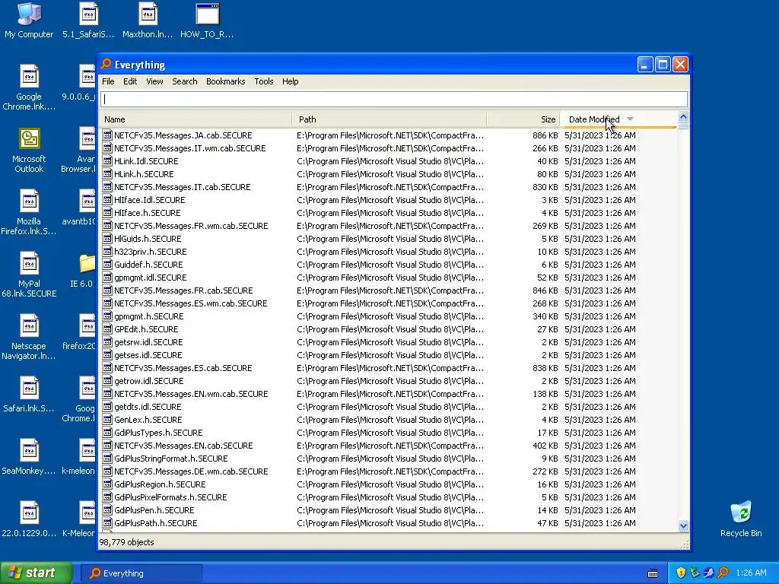Select the IE 6.0 folder on desktop
Viewport: 779px width, 584px height.
tap(84, 271)
